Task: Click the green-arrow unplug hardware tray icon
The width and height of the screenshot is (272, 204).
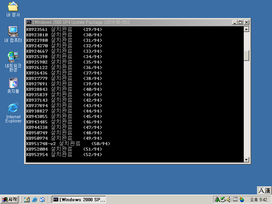Action: pos(223,200)
